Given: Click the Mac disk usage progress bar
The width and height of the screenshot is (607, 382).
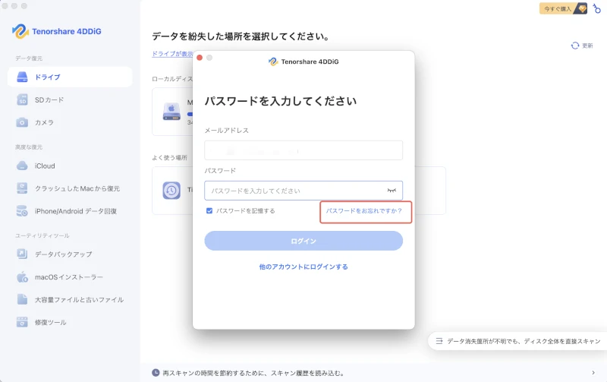Looking at the screenshot, I should tap(190, 114).
